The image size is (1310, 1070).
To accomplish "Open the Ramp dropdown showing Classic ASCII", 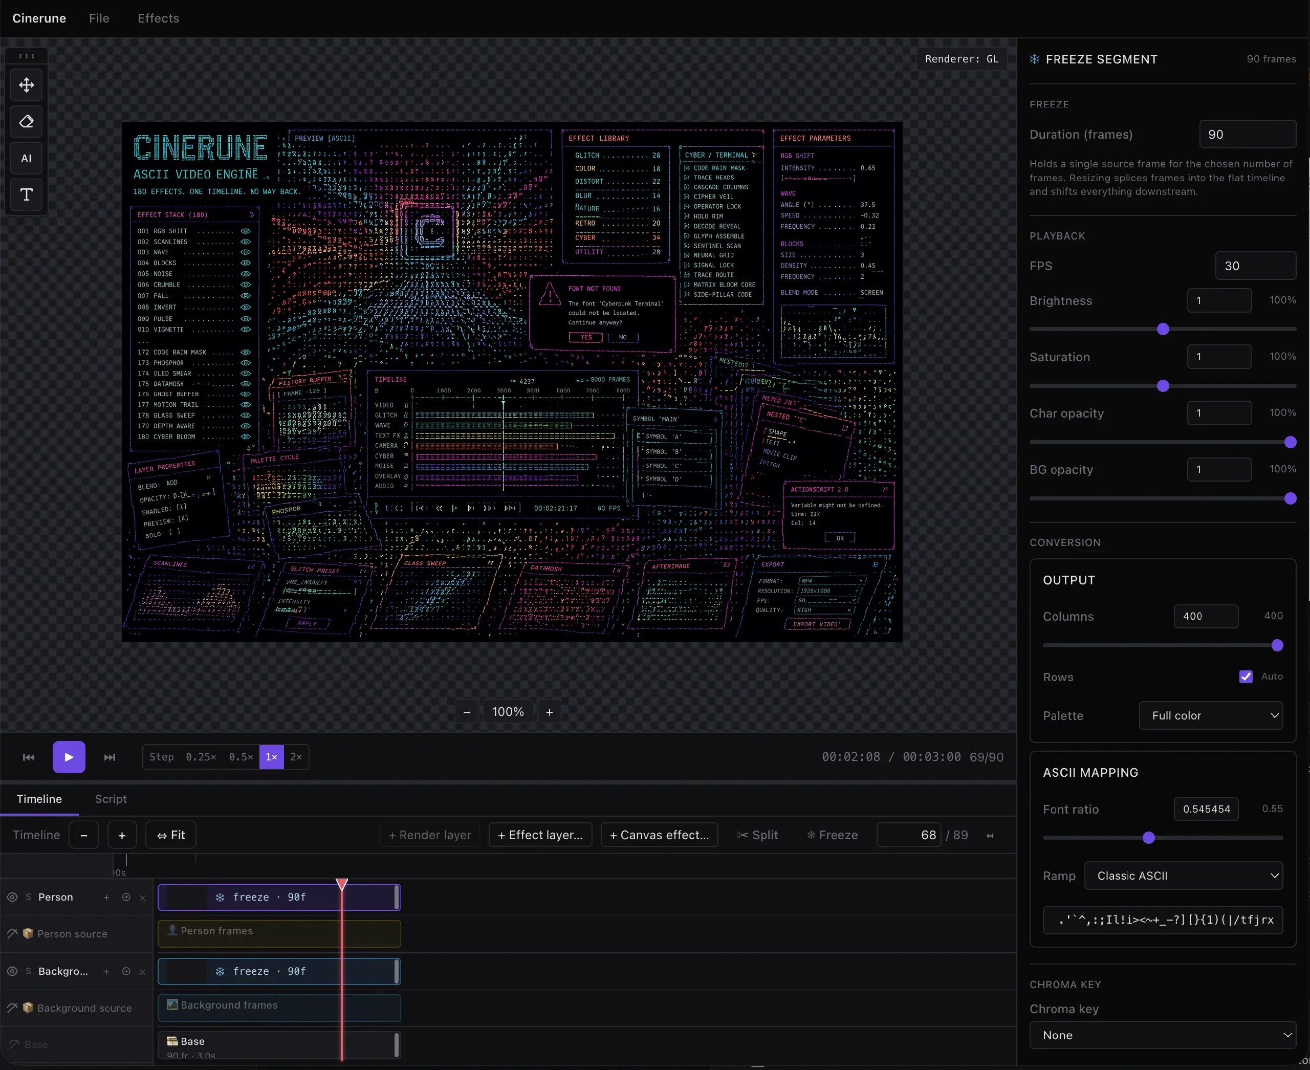I will tap(1184, 876).
